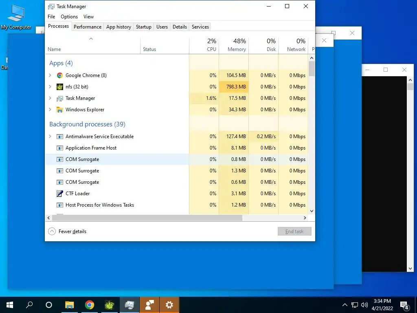The width and height of the screenshot is (417, 313).
Task: Click vertical scrollbar down arrow in Task Manager
Action: (x=312, y=211)
